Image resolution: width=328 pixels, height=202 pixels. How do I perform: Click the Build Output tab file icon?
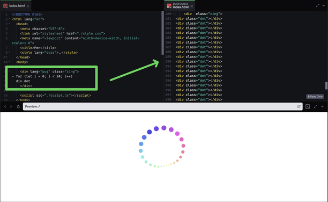tap(169, 6)
